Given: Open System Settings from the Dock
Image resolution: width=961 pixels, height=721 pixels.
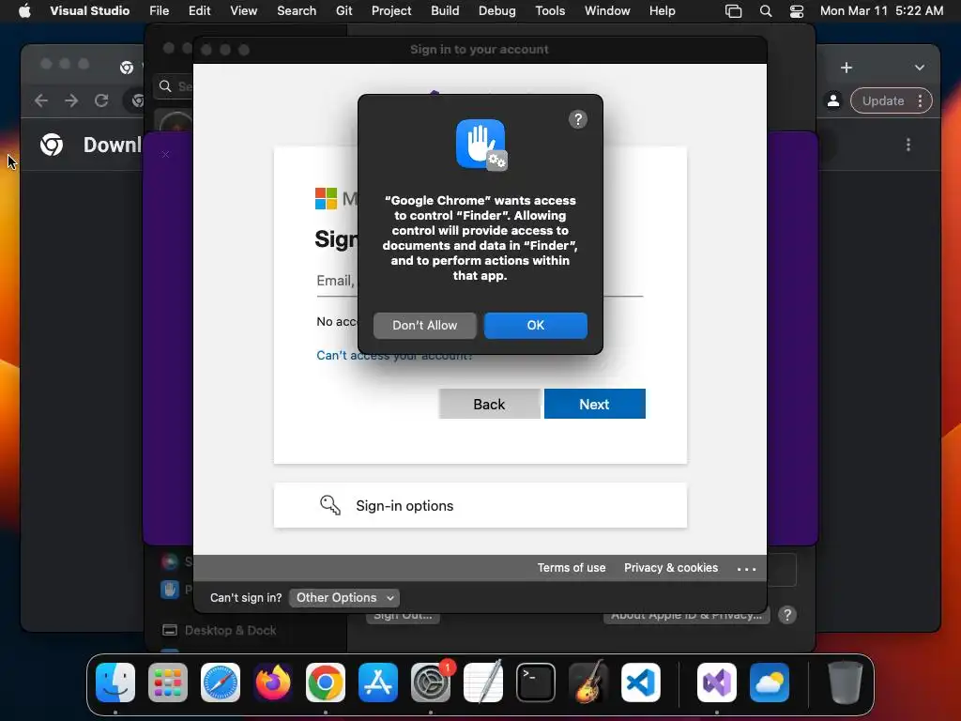Looking at the screenshot, I should tap(431, 683).
